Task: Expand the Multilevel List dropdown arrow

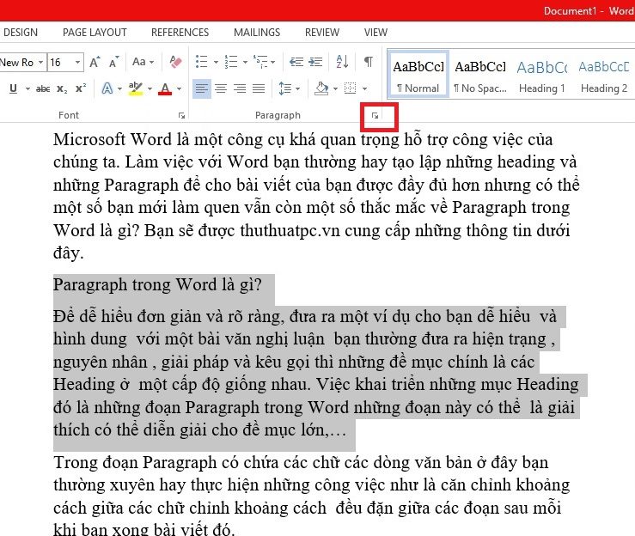Action: [273, 63]
